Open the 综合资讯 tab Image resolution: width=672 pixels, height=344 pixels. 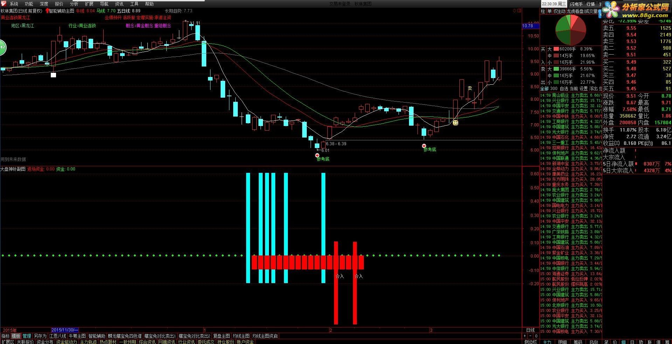click(x=147, y=342)
